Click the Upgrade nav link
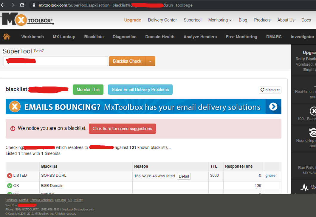The image size is (316, 217). coord(133,20)
